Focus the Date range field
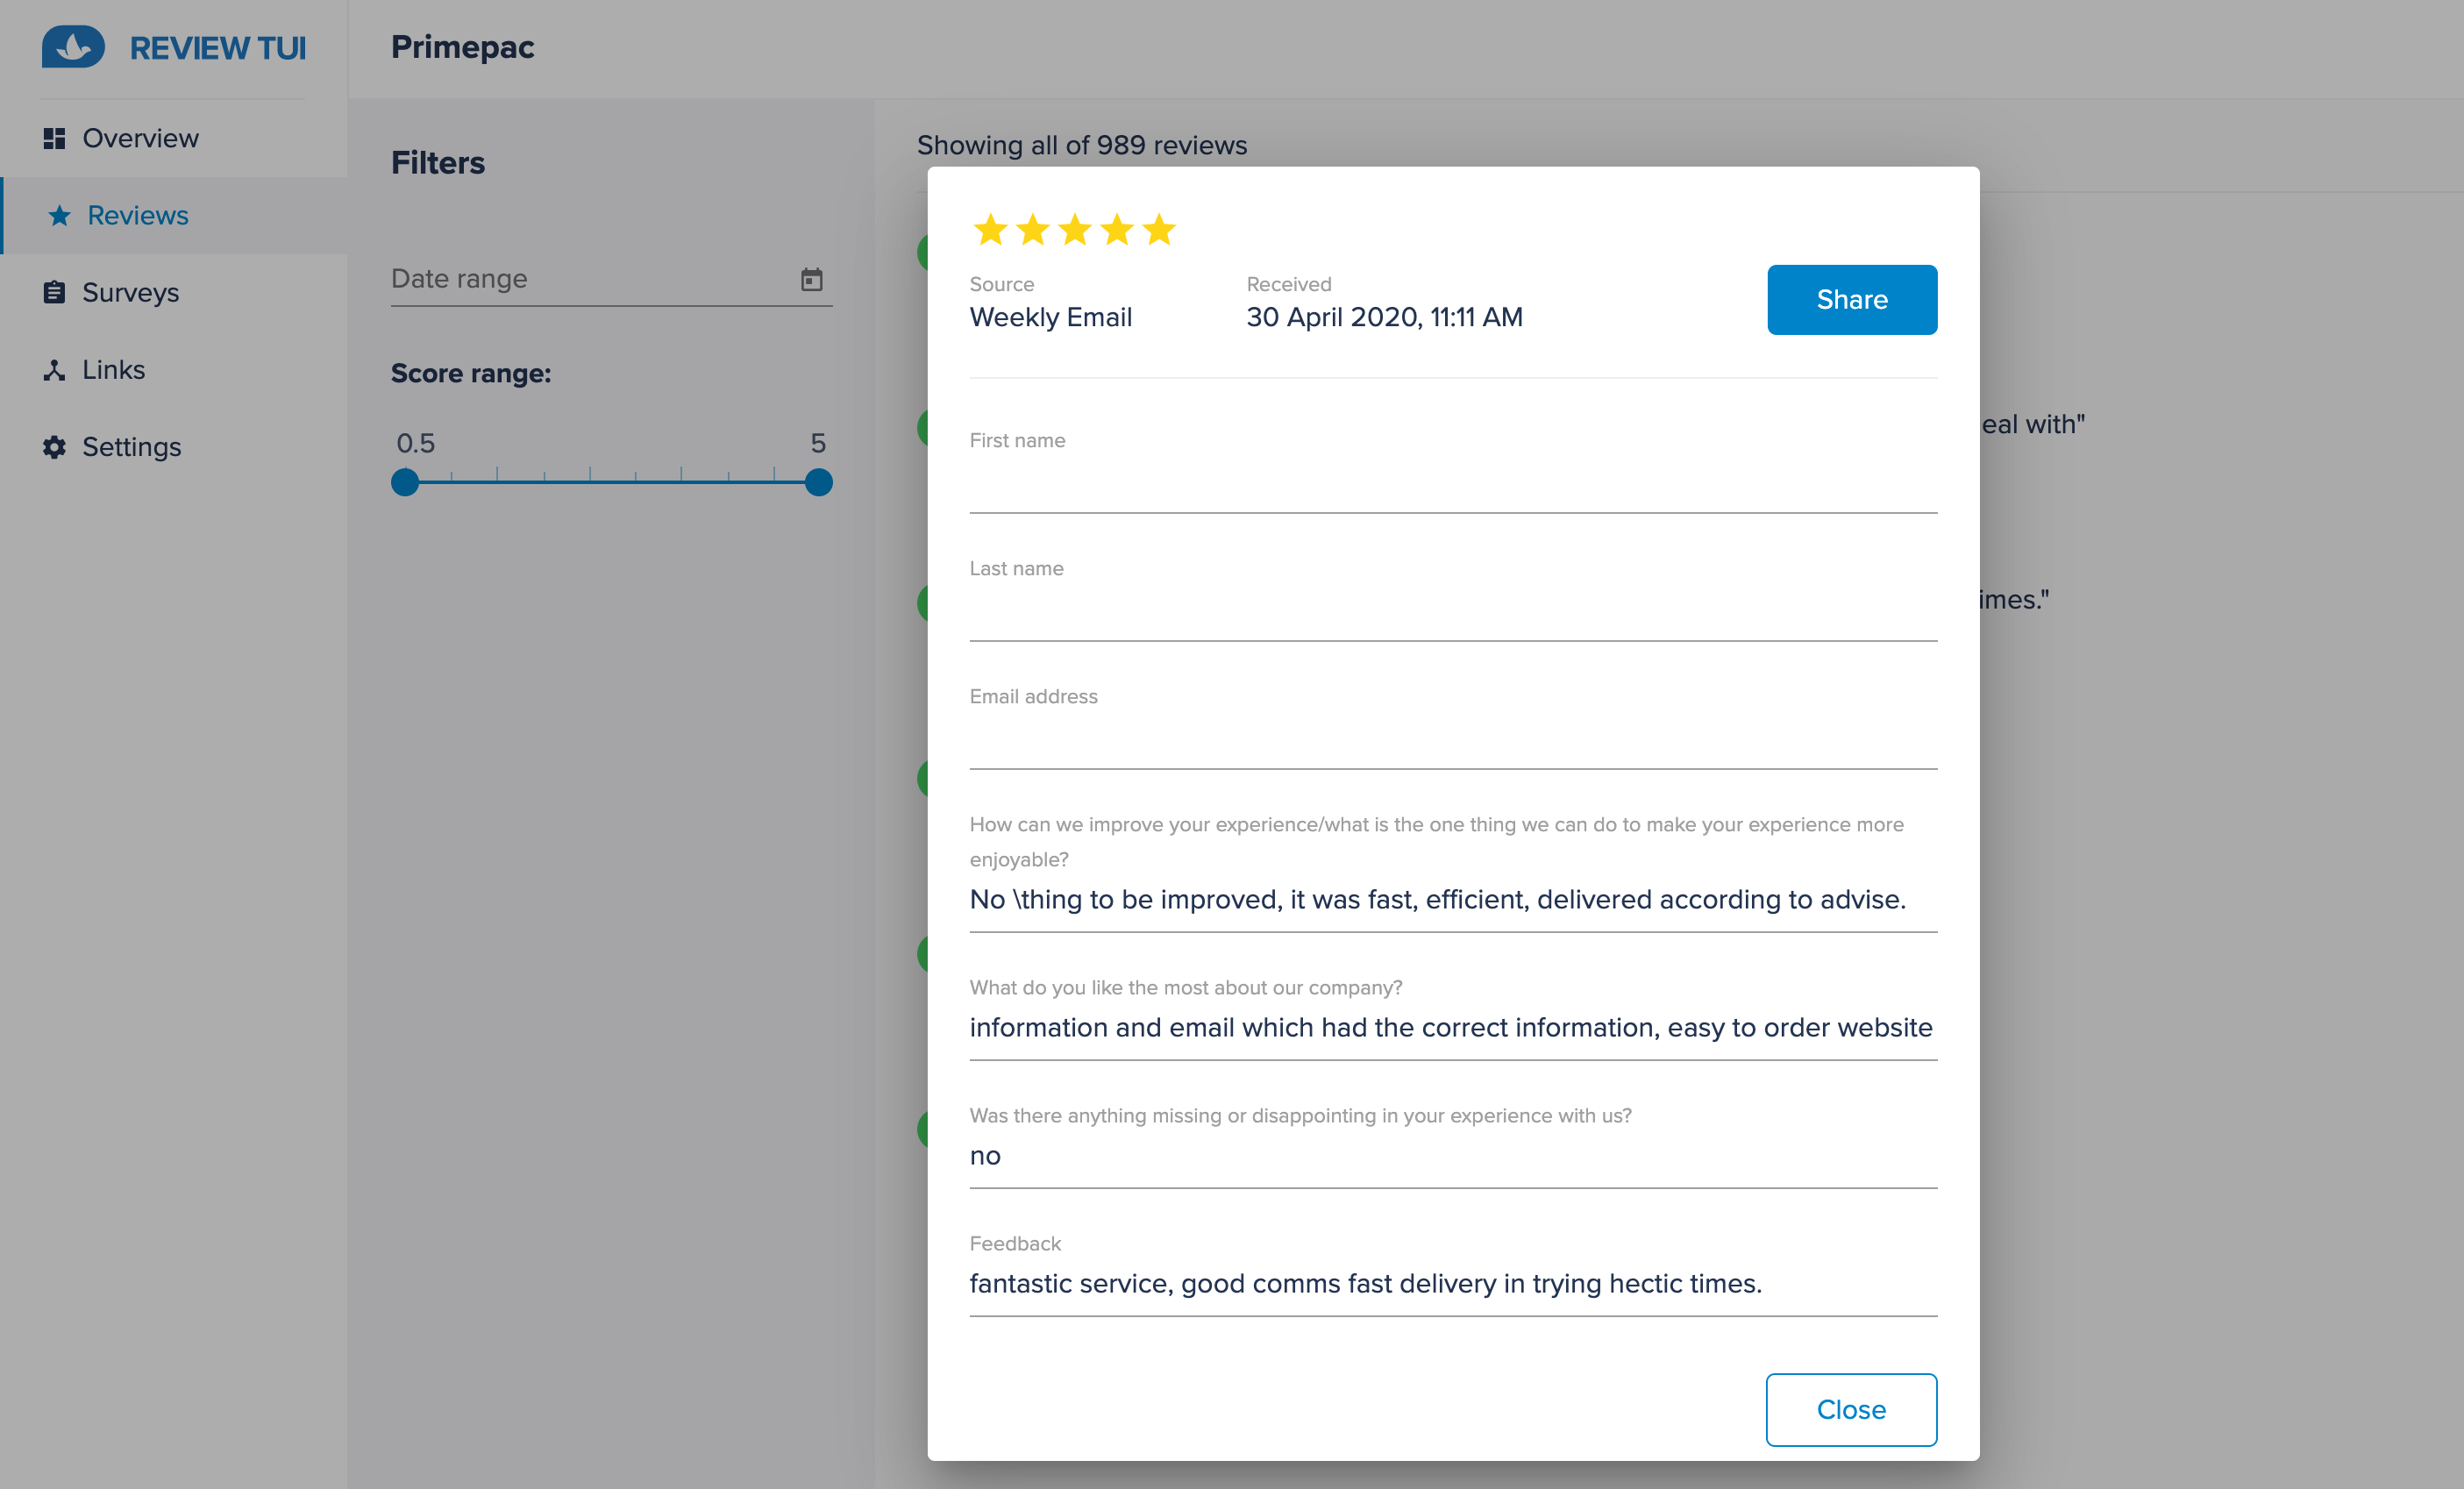The height and width of the screenshot is (1489, 2464). [611, 279]
